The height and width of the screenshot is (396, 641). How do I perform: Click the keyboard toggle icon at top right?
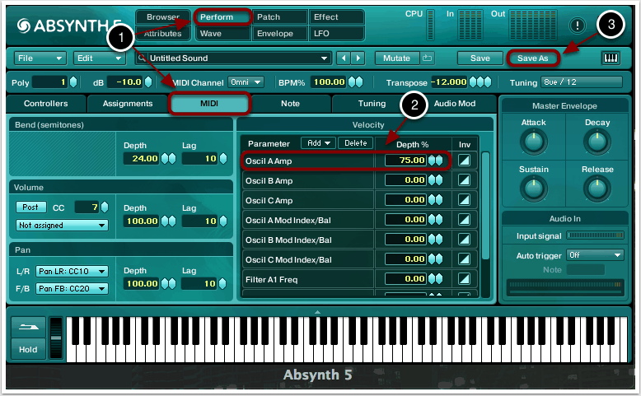[611, 58]
